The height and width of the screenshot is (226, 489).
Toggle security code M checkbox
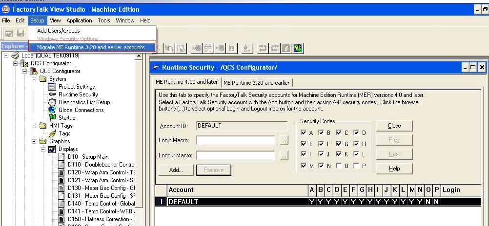(304, 166)
